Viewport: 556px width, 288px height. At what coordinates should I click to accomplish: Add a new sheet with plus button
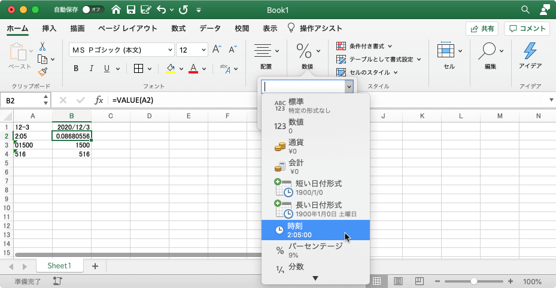click(95, 266)
